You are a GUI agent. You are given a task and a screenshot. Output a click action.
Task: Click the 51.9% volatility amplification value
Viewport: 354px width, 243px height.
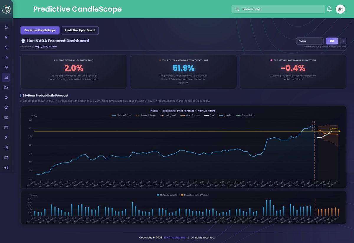pyautogui.click(x=183, y=68)
